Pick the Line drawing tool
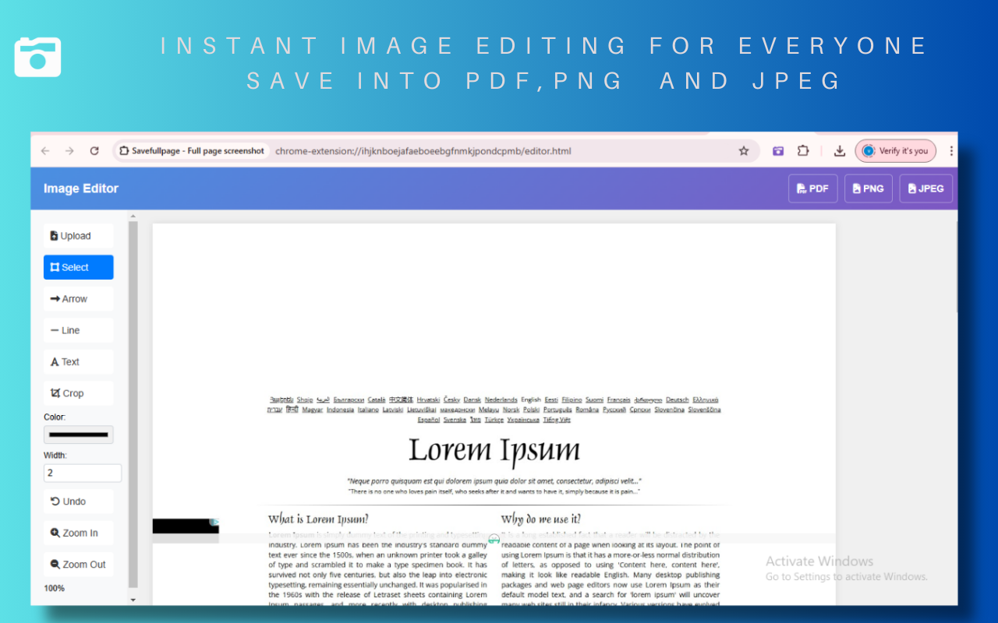Screen dimensions: 998x623 pos(78,329)
